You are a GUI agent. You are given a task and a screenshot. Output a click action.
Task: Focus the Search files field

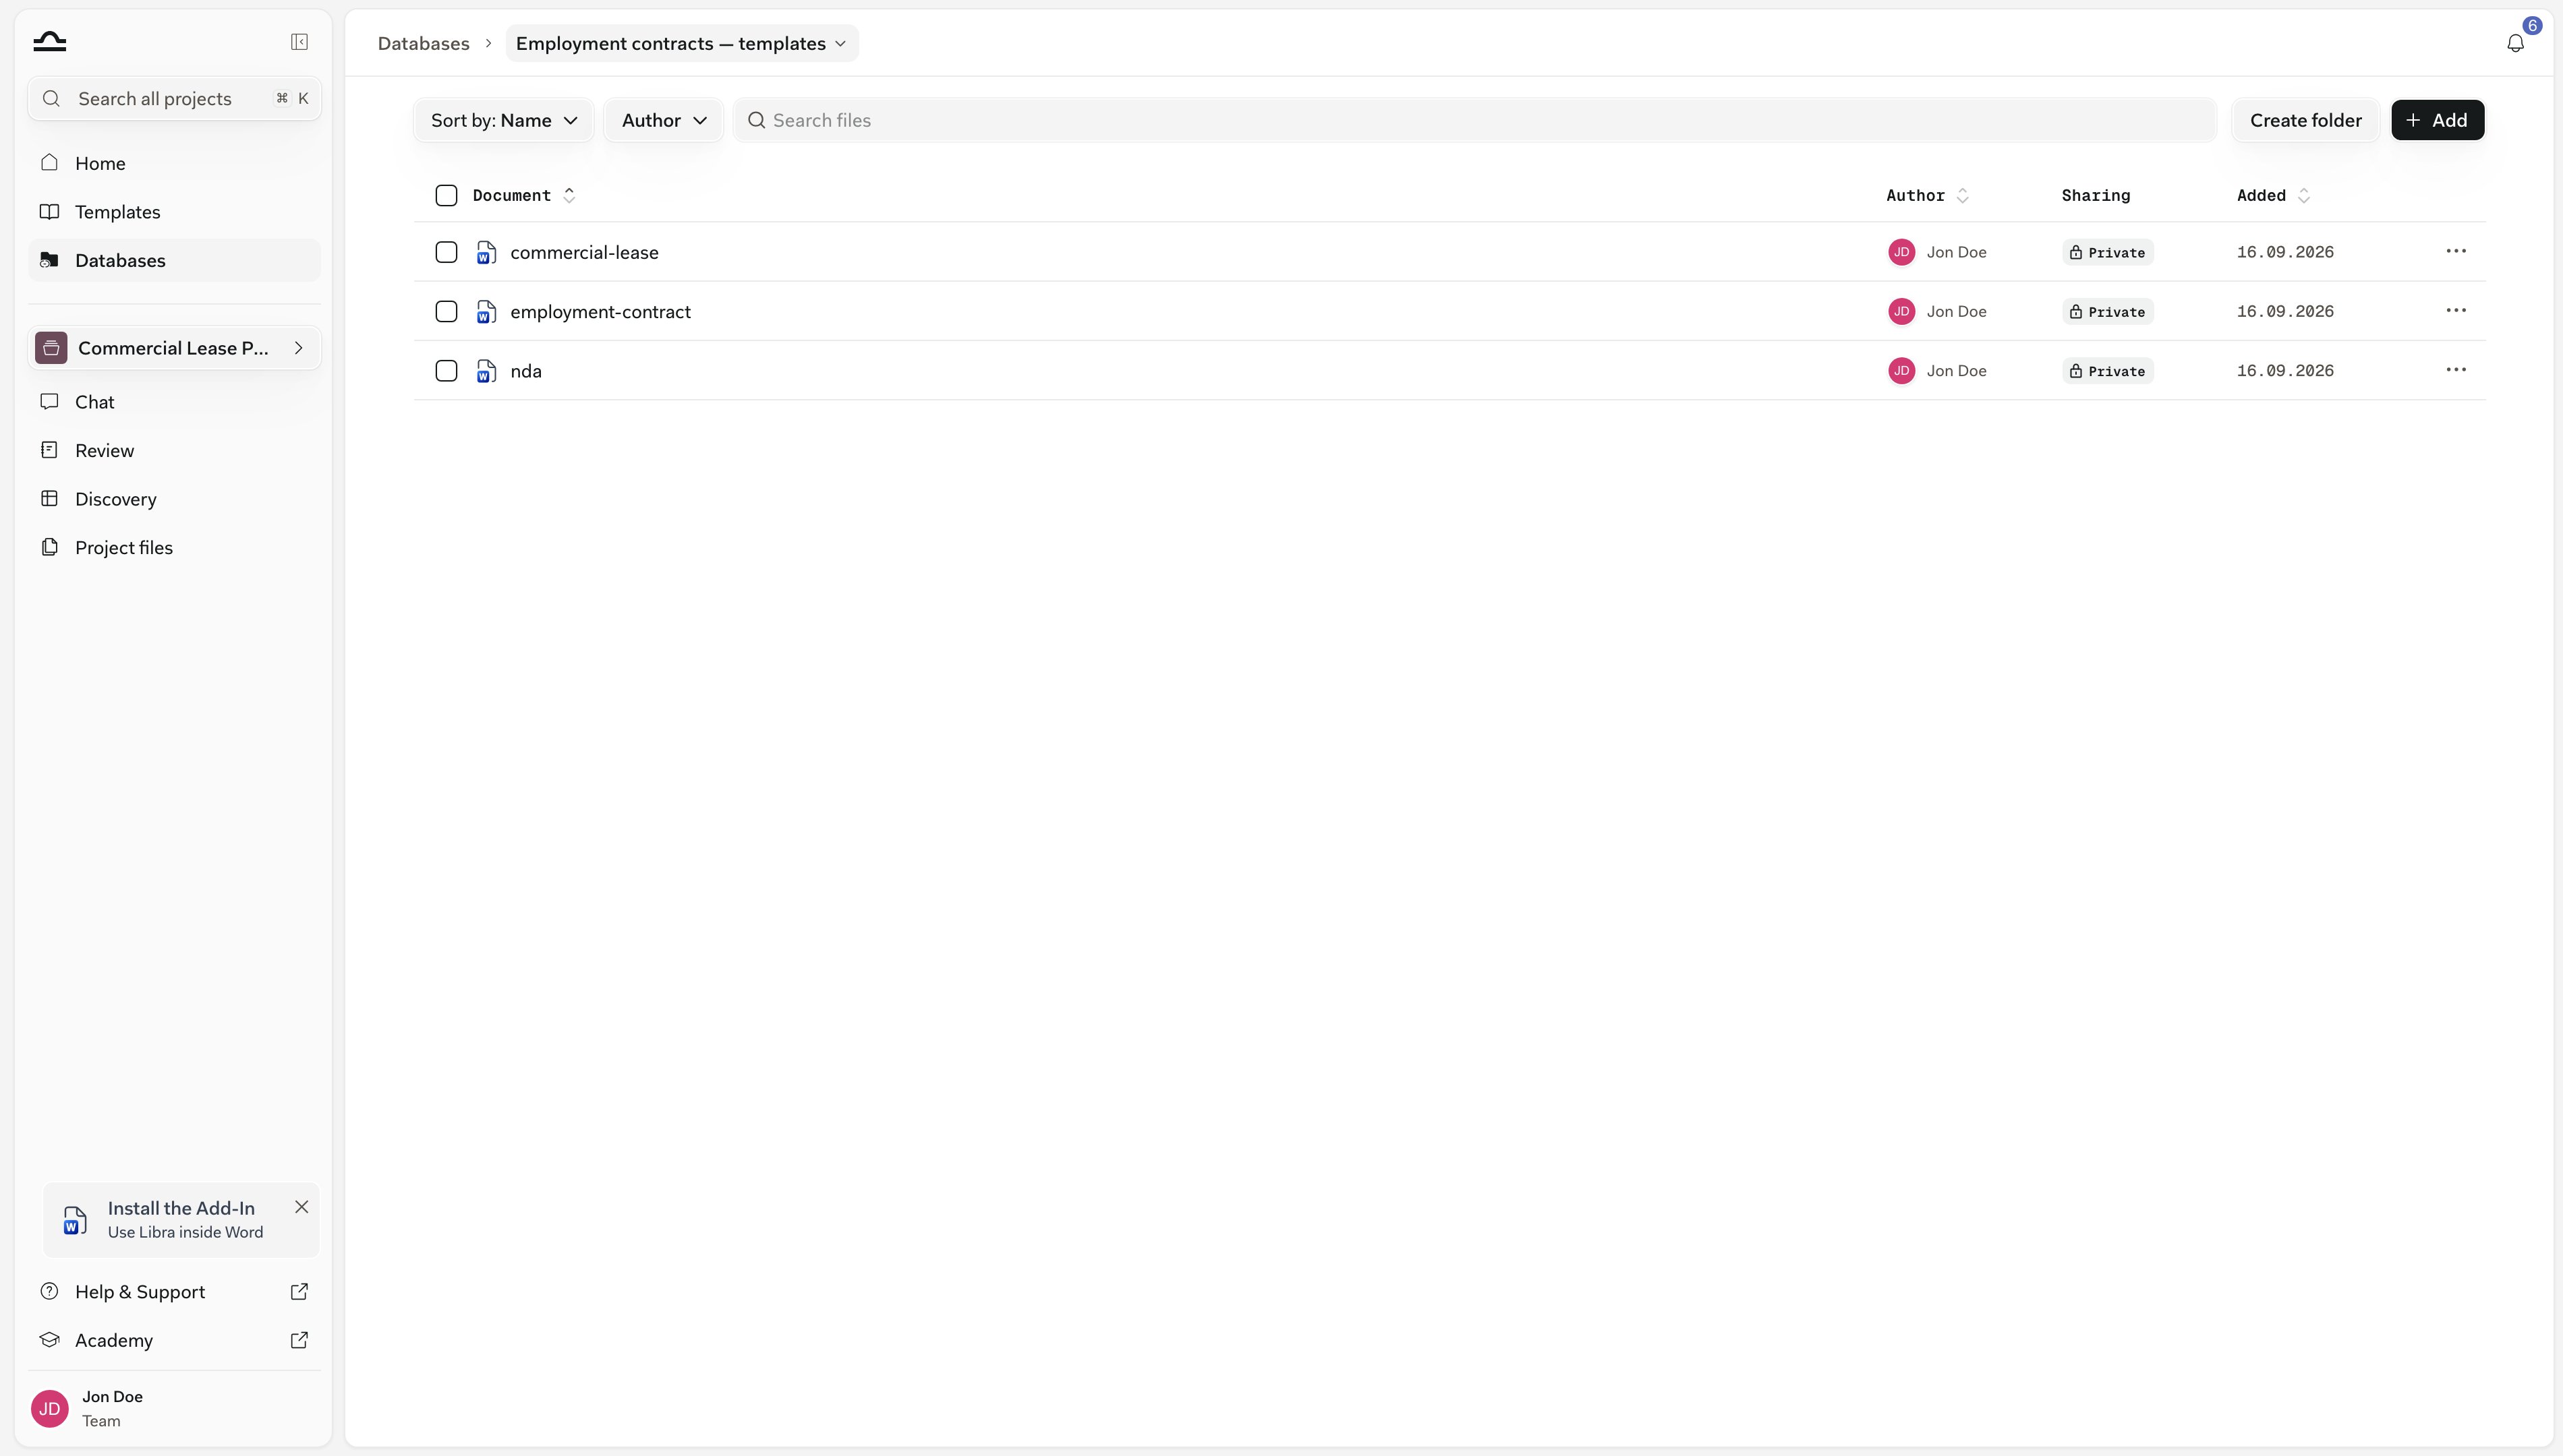coord(1474,120)
